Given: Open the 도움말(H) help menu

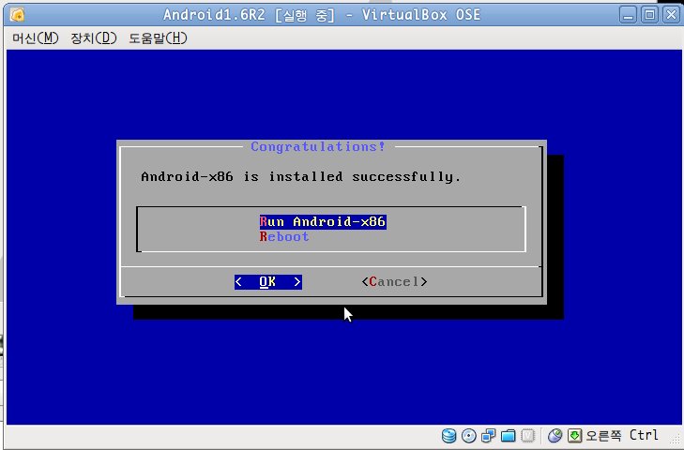Looking at the screenshot, I should (x=158, y=38).
